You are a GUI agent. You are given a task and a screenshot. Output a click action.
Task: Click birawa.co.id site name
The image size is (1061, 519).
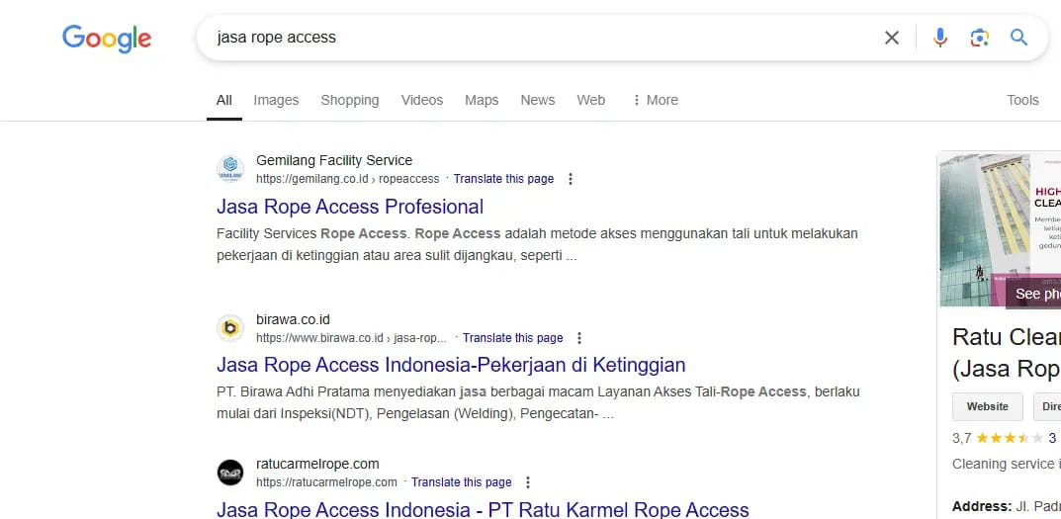click(x=293, y=319)
